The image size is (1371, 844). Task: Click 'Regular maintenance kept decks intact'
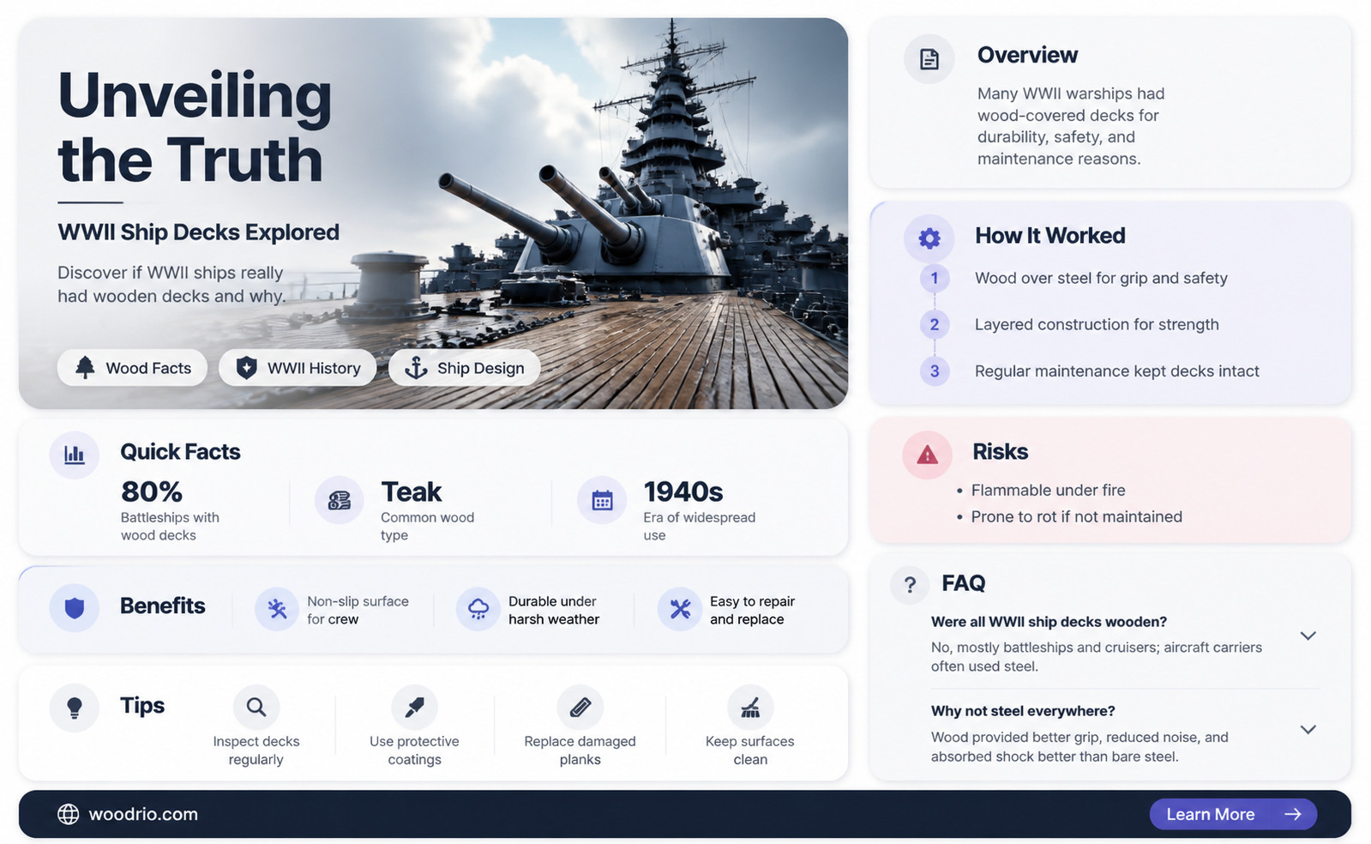(1117, 371)
